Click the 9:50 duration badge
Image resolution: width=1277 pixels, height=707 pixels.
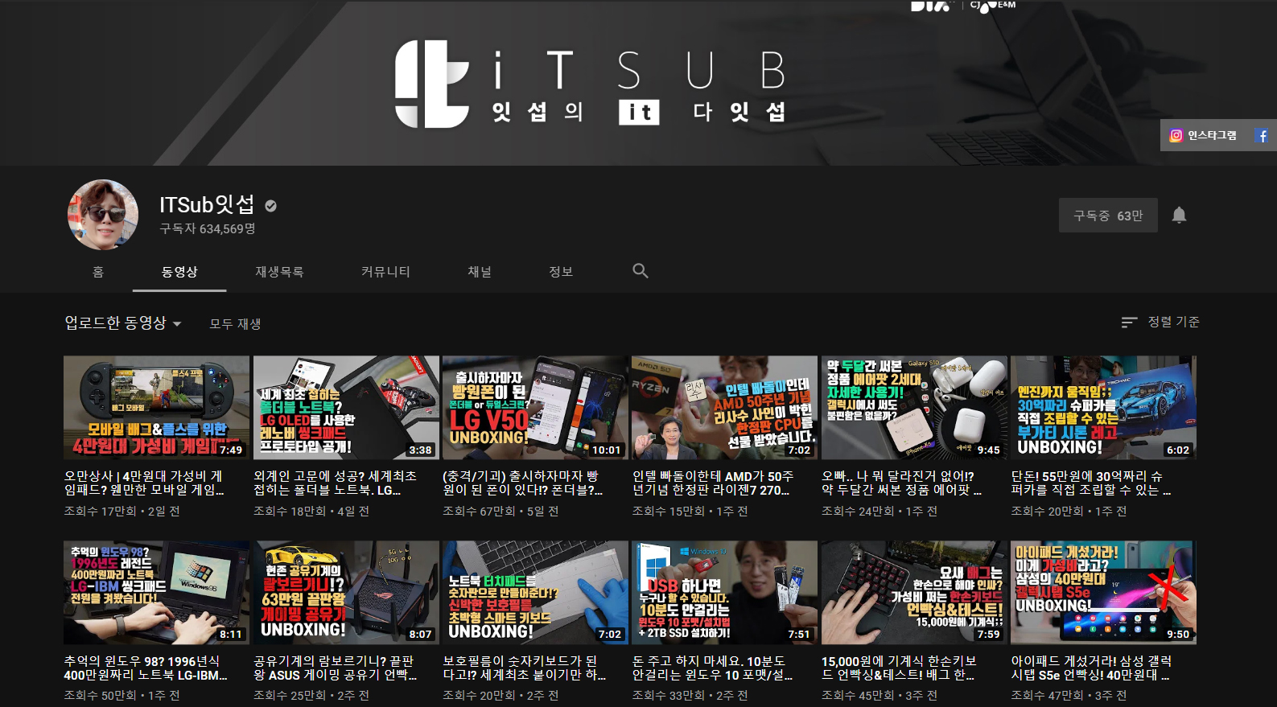(x=1178, y=634)
